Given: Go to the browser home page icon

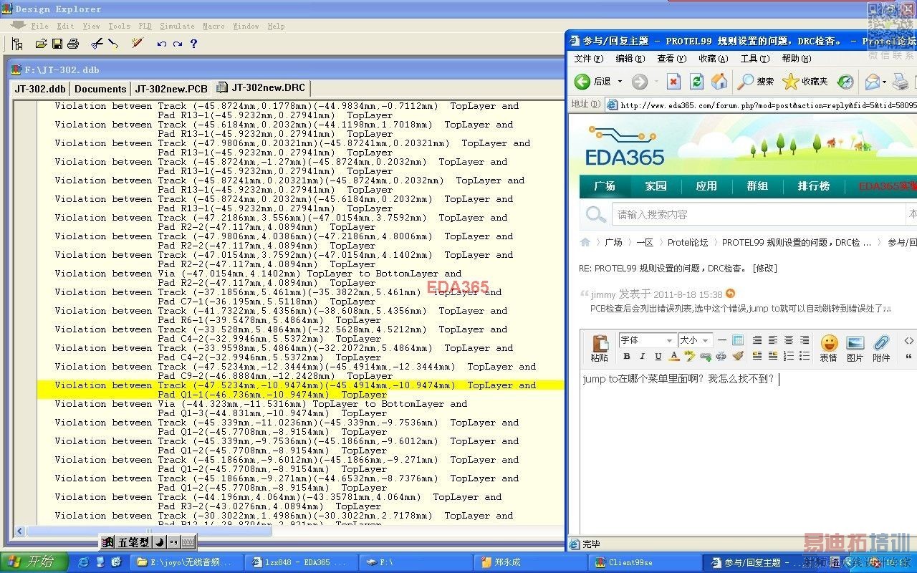Looking at the screenshot, I should [x=719, y=81].
